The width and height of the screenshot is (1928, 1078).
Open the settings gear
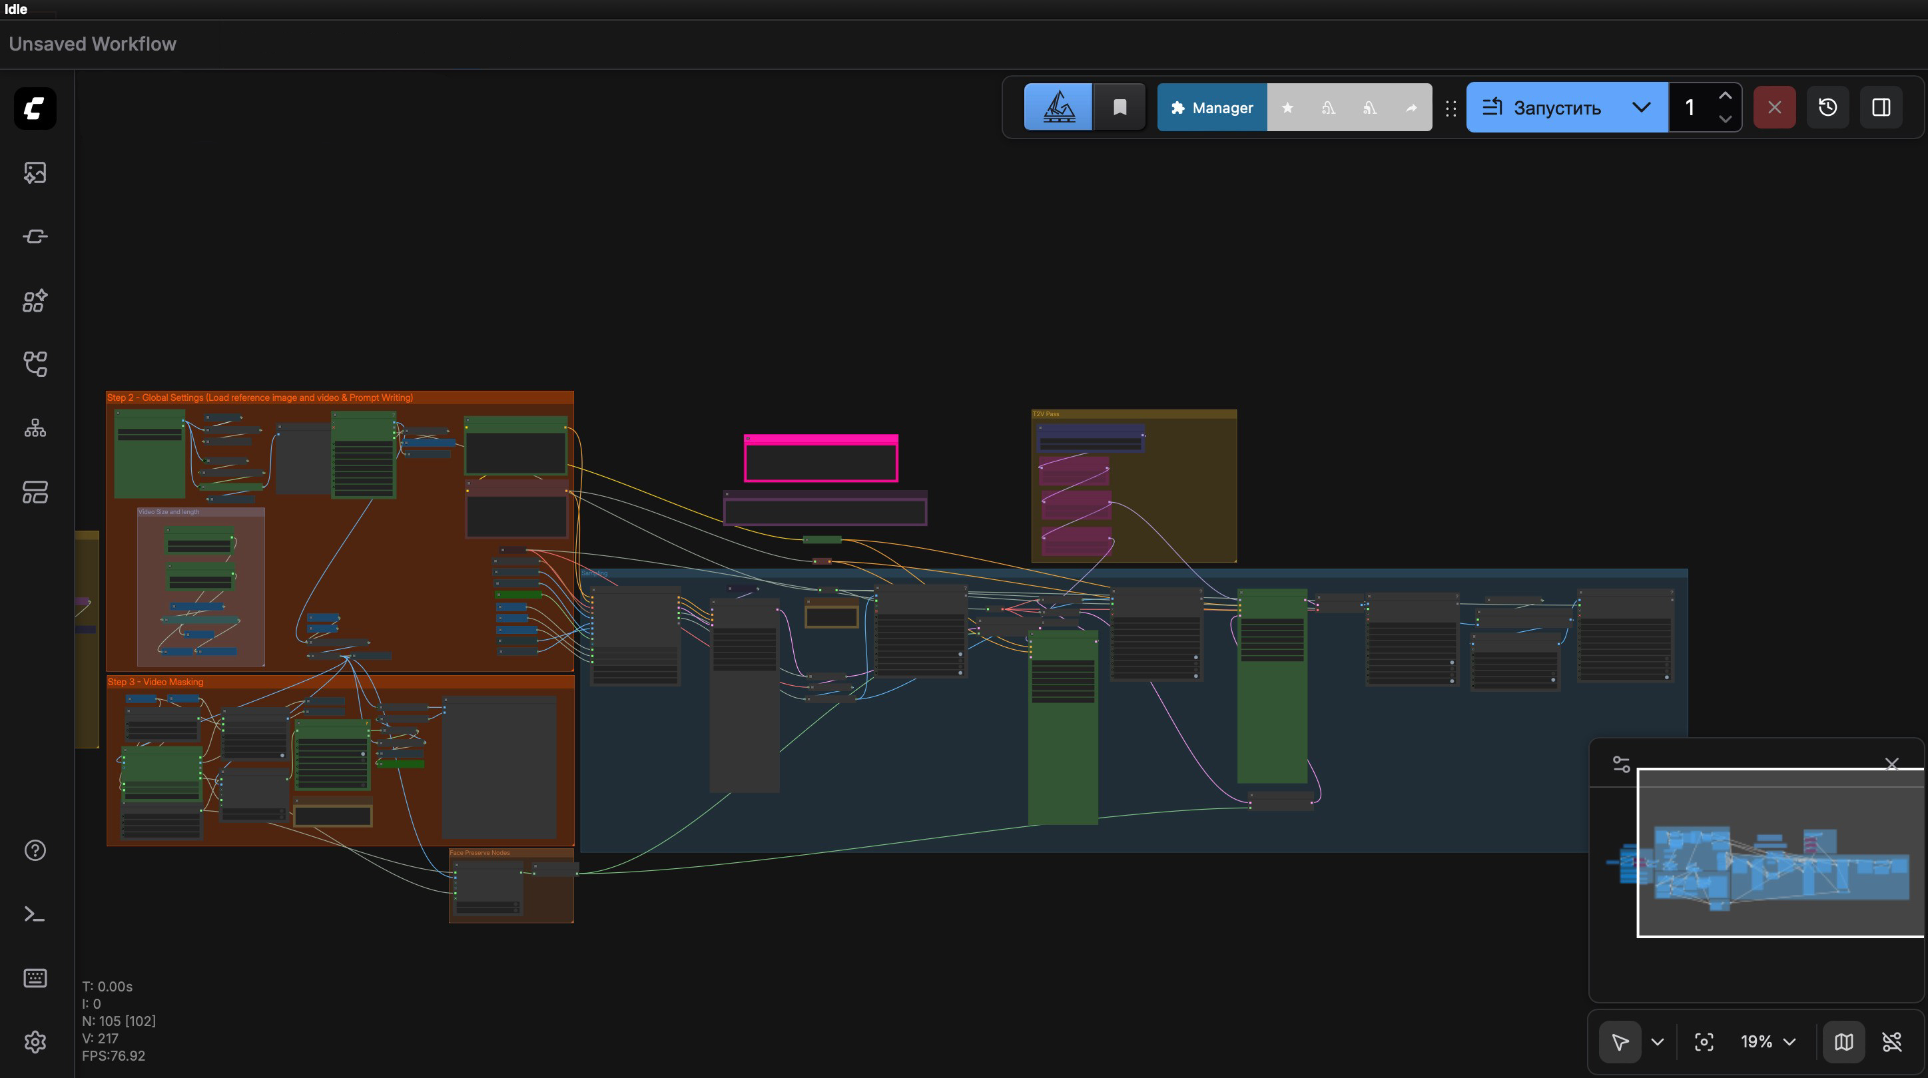click(x=35, y=1042)
